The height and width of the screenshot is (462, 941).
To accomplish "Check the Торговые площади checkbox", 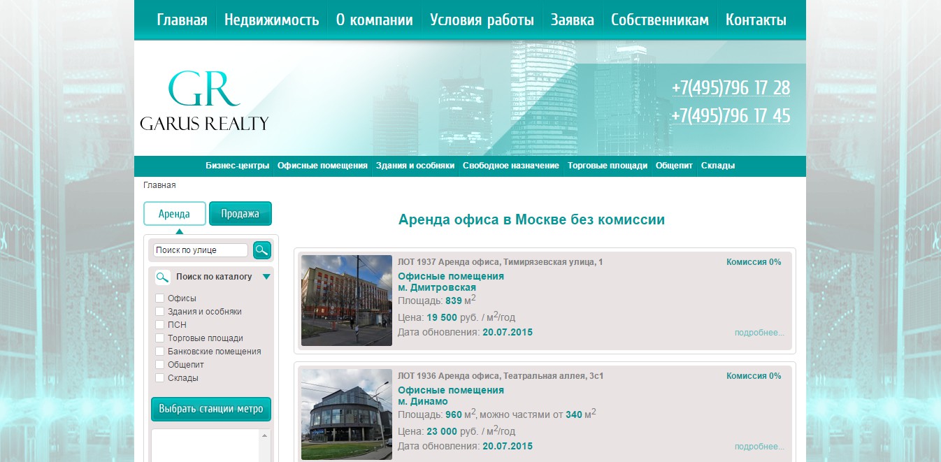I will pyautogui.click(x=159, y=338).
